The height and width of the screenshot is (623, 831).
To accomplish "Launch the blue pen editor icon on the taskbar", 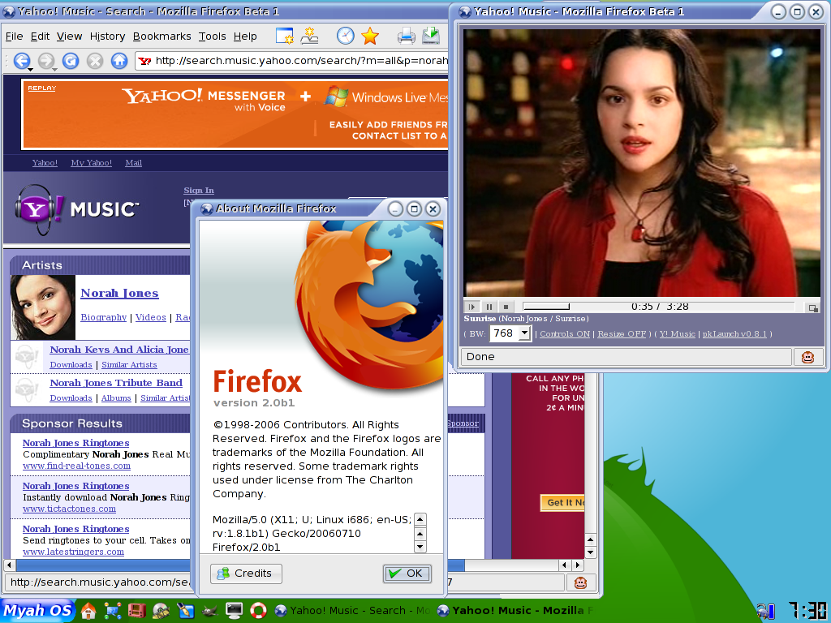I will click(186, 611).
